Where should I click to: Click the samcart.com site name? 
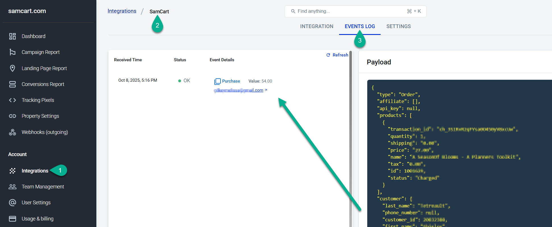click(27, 11)
